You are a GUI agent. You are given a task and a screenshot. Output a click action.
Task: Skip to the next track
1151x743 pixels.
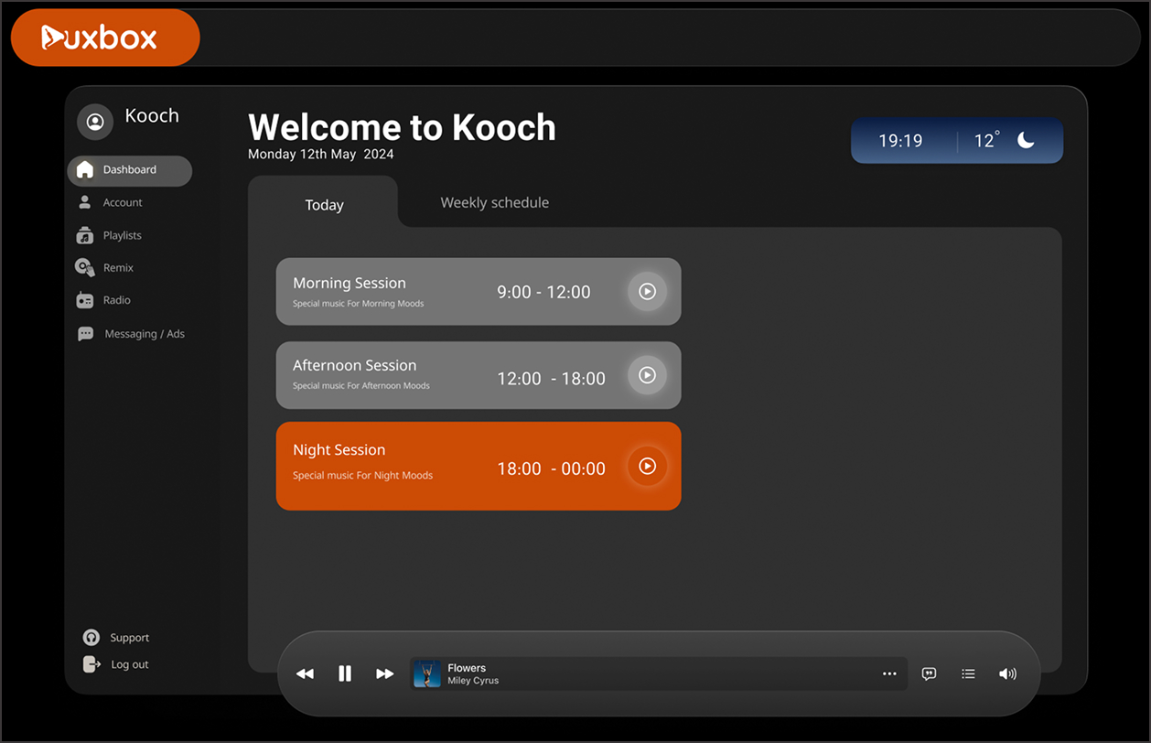[385, 674]
